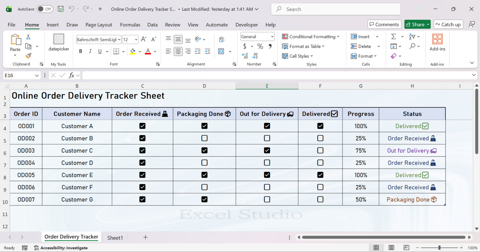Viewport: 480px width, 252px height.
Task: Apply Italic formatting
Action: 90,51
